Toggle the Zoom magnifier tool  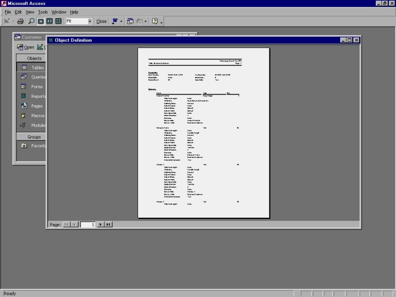coord(31,21)
